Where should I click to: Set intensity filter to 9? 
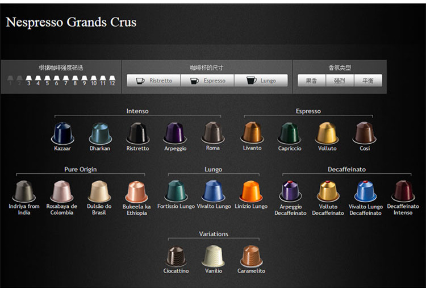(x=84, y=81)
